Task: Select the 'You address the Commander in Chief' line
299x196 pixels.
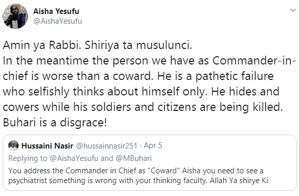Action: point(136,171)
